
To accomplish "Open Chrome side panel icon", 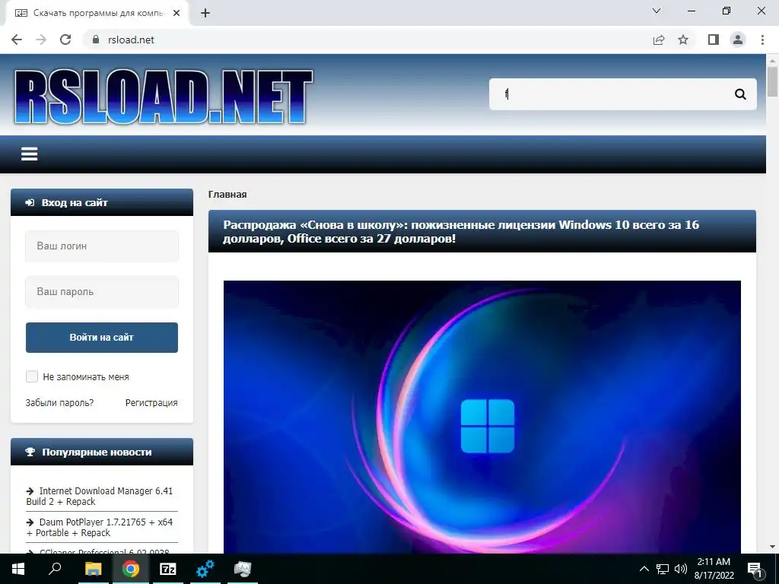I will tap(714, 40).
